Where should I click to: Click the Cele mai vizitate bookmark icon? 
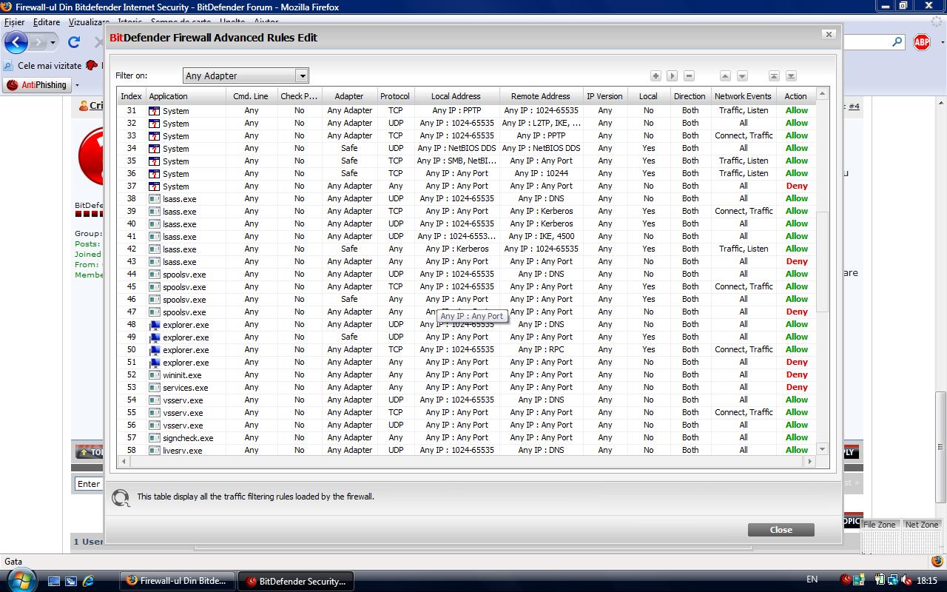pyautogui.click(x=8, y=66)
